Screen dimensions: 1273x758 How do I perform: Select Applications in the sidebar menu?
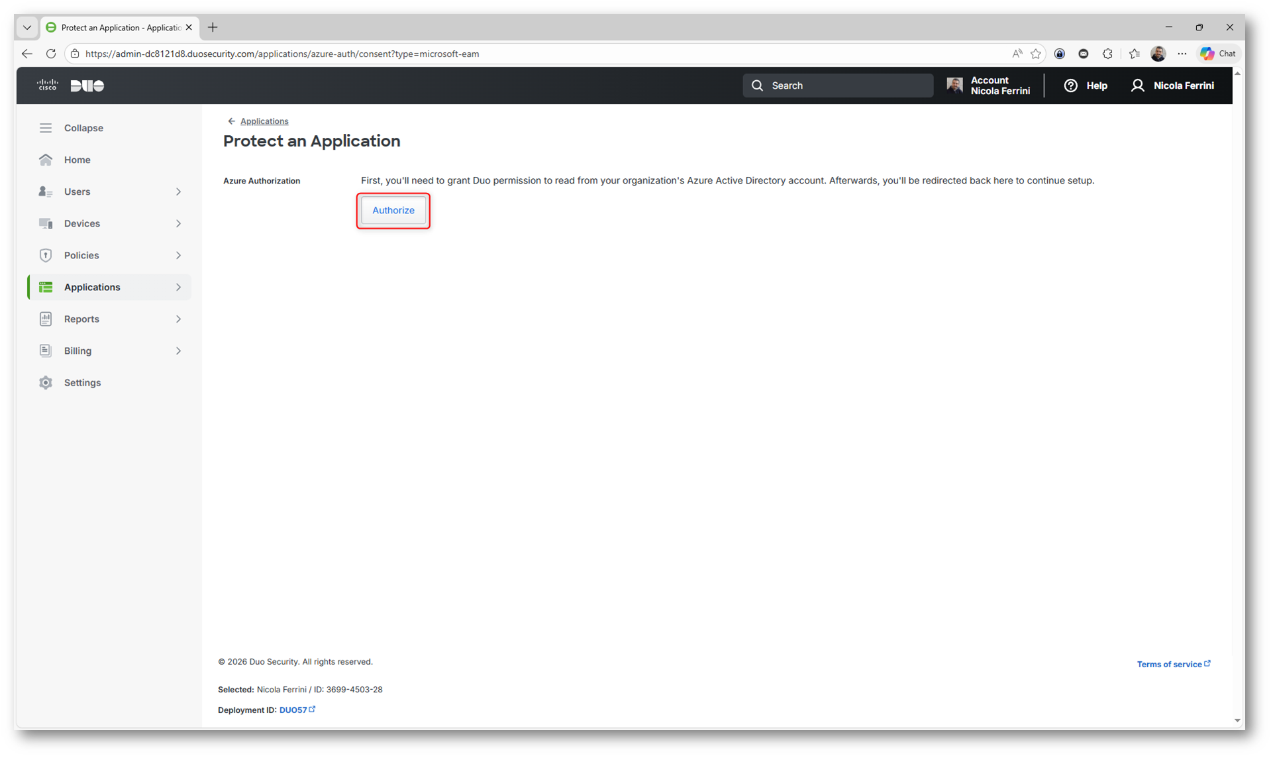[x=92, y=287]
